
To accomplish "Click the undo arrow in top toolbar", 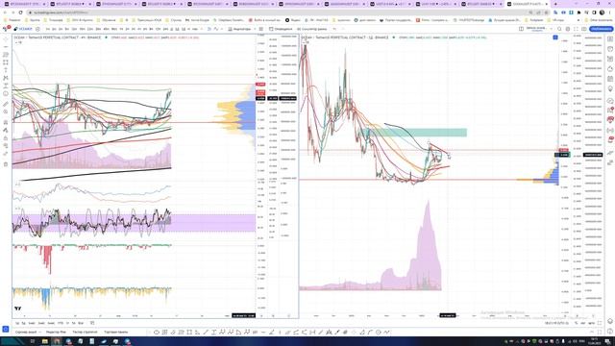I will 334,29.
